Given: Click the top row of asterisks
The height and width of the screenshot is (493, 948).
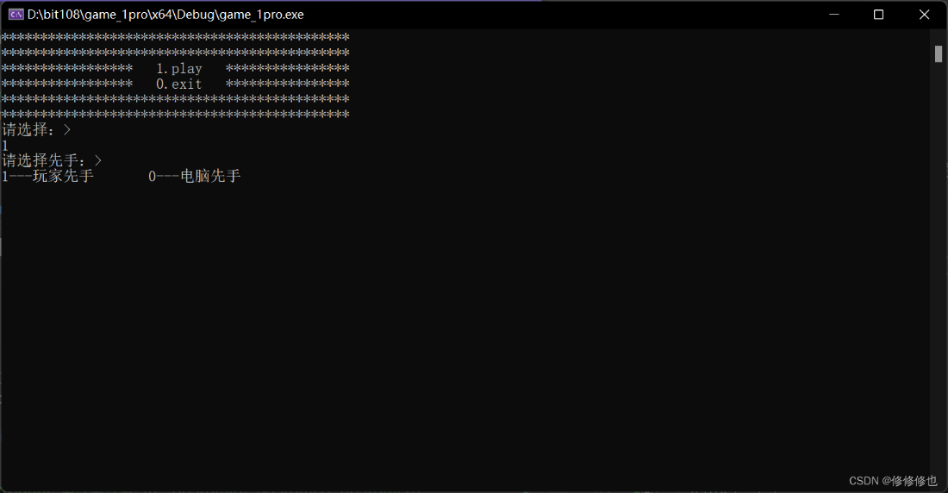Looking at the screenshot, I should click(x=175, y=38).
